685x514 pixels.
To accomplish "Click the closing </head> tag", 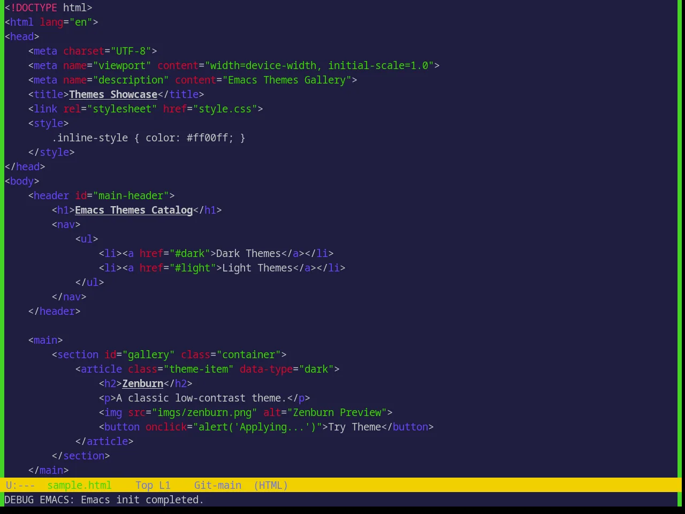I will coord(25,167).
